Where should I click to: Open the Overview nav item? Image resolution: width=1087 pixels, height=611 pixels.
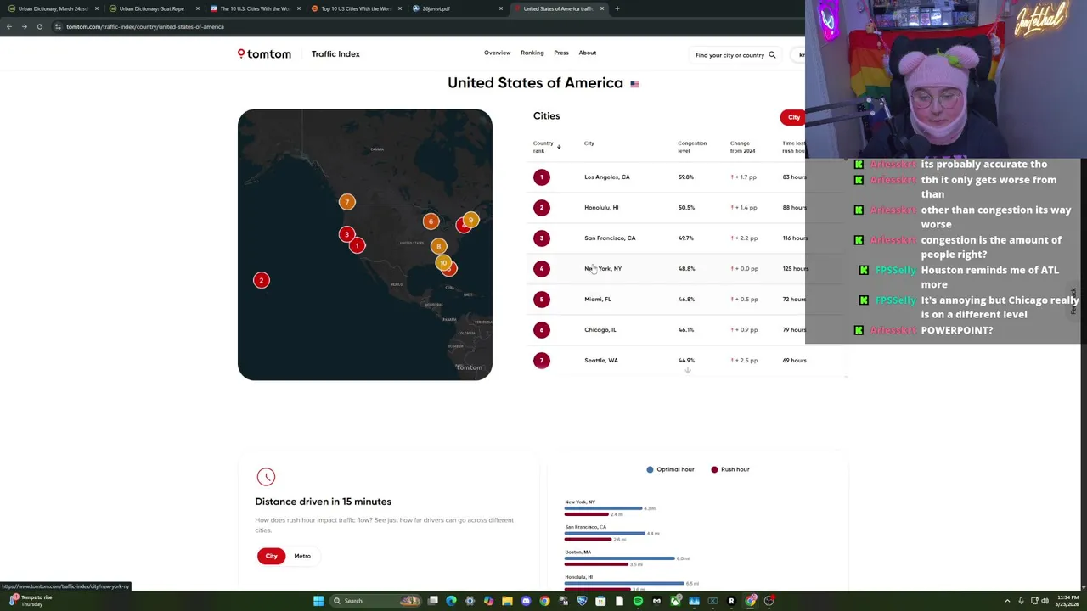click(498, 53)
